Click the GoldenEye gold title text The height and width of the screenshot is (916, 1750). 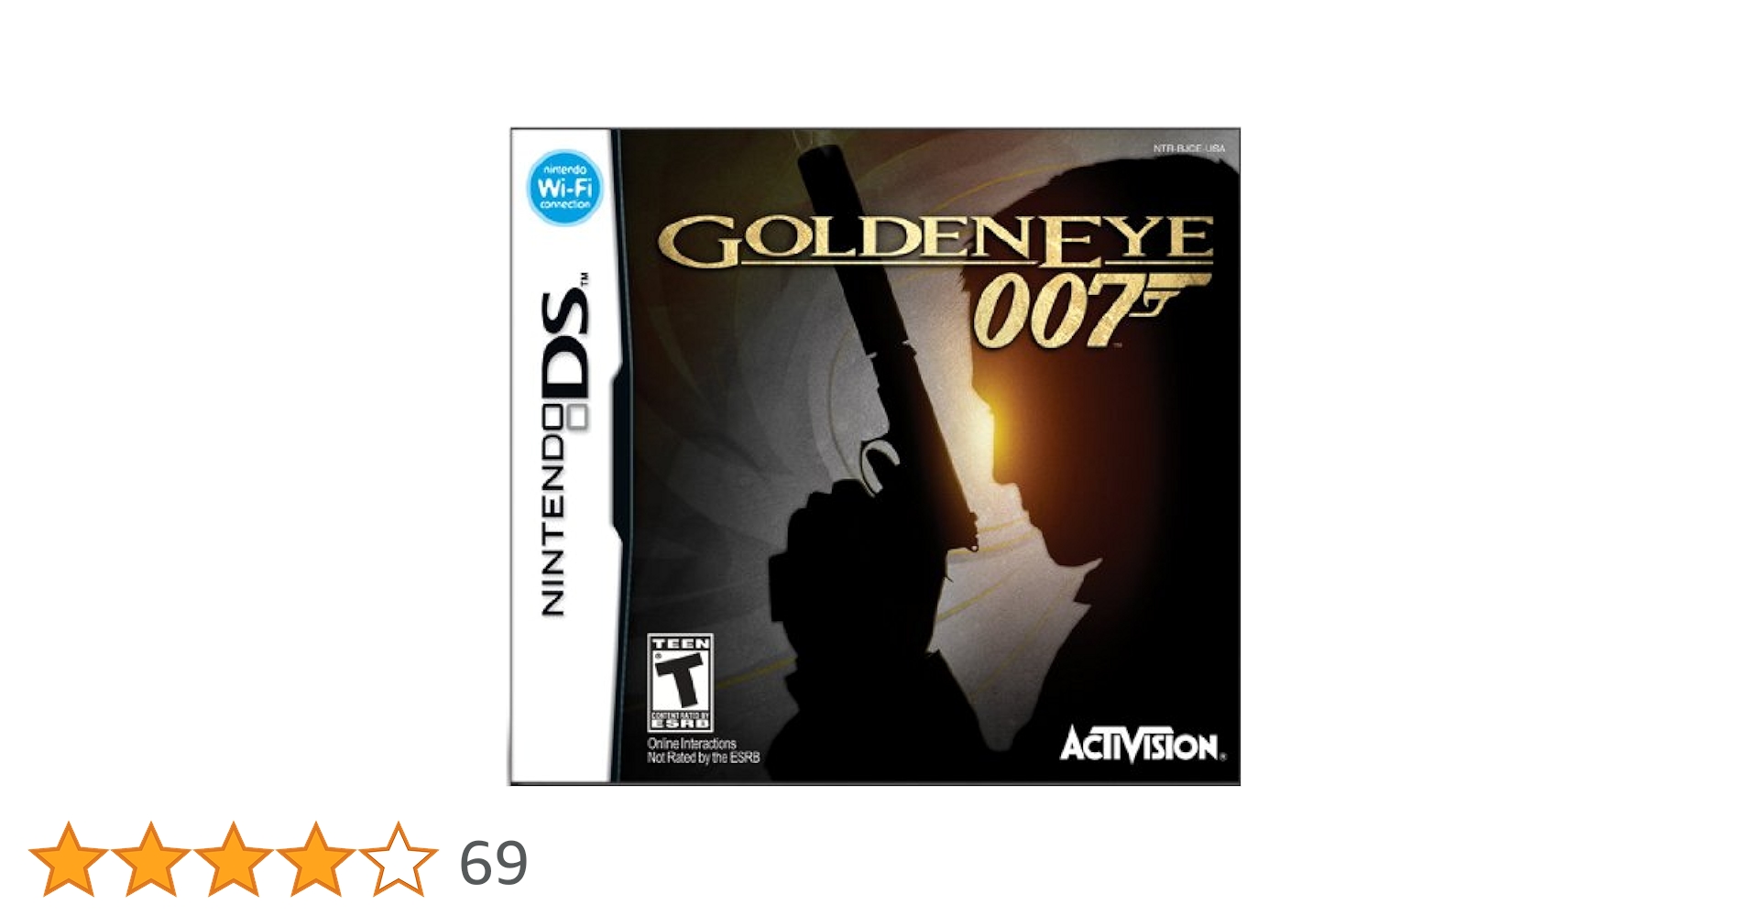click(935, 240)
